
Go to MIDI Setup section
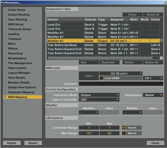(16, 24)
